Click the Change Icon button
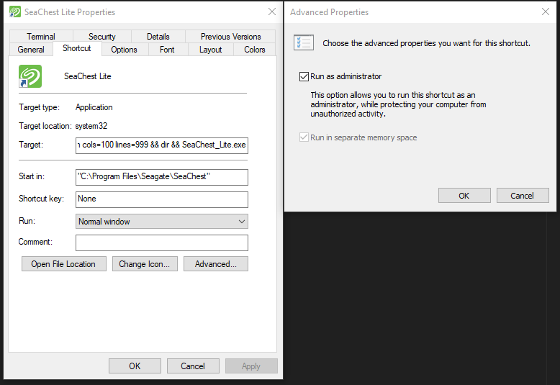The height and width of the screenshot is (385, 560). 145,264
